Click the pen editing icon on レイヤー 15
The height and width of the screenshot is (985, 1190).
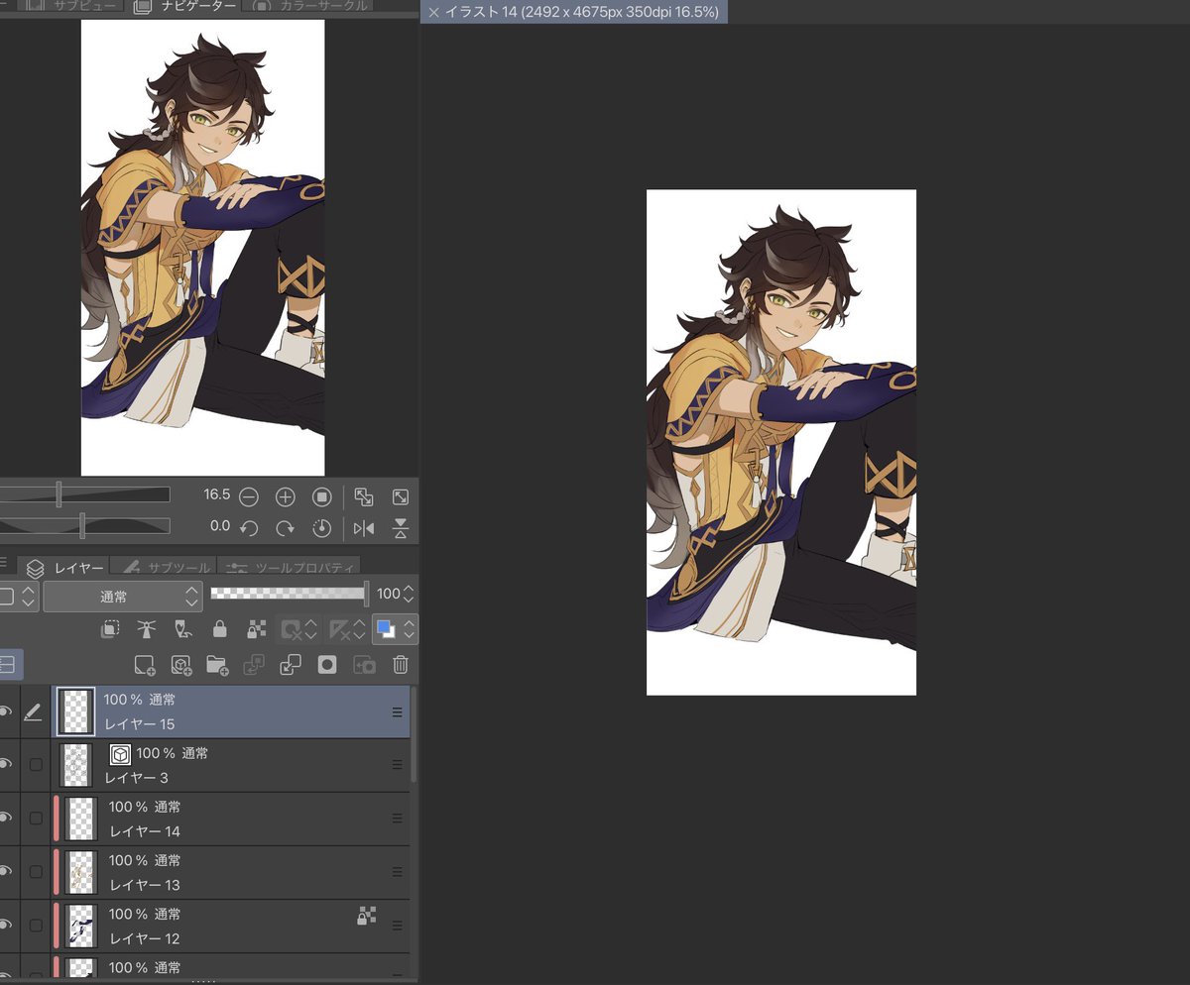(33, 711)
